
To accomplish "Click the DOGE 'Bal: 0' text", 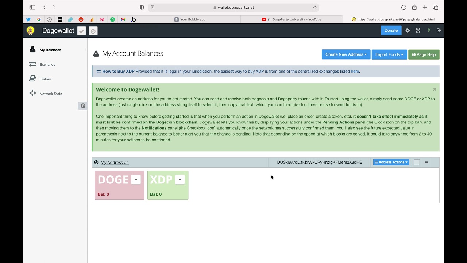I will [x=103, y=194].
